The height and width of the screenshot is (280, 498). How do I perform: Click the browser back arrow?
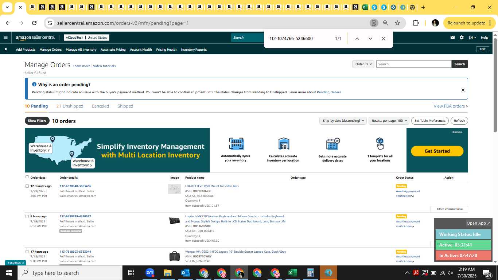pyautogui.click(x=8, y=23)
